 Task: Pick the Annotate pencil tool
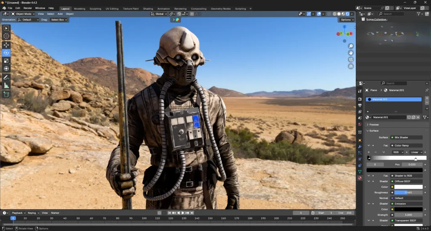(x=6, y=78)
